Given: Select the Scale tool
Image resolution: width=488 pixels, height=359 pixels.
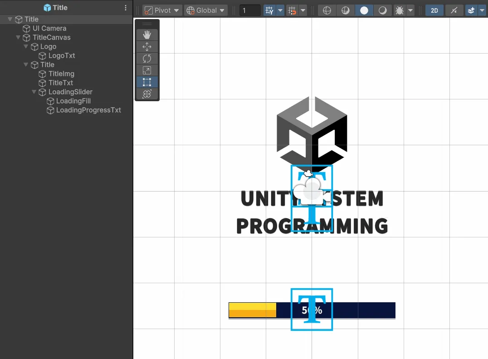Looking at the screenshot, I should [147, 70].
